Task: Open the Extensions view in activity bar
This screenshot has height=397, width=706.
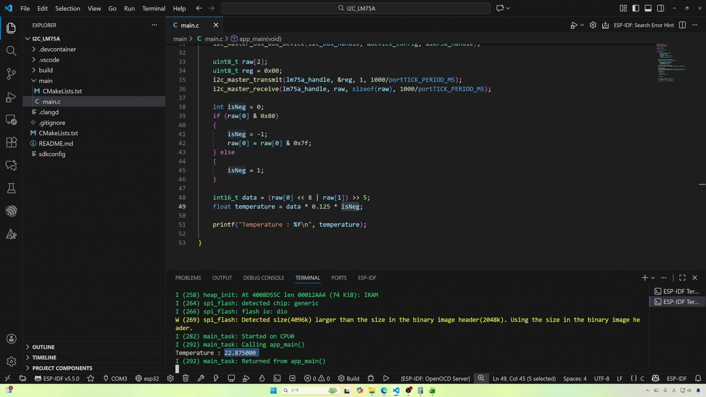Action: point(11,142)
